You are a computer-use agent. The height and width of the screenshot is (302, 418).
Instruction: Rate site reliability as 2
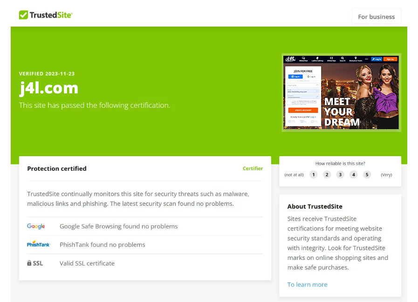pos(327,175)
